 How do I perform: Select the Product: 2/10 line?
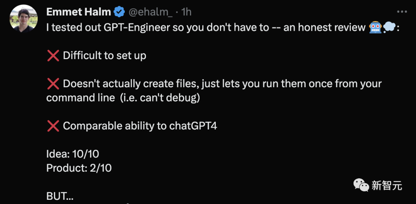coord(79,168)
